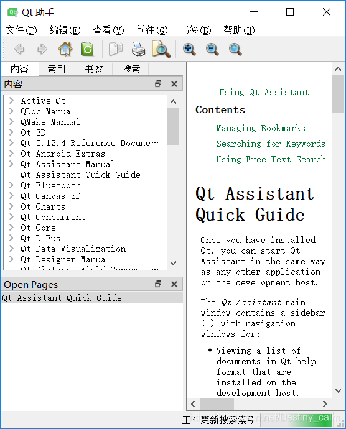
Task: Expand the Qt Charts tree node
Action: click(x=11, y=206)
